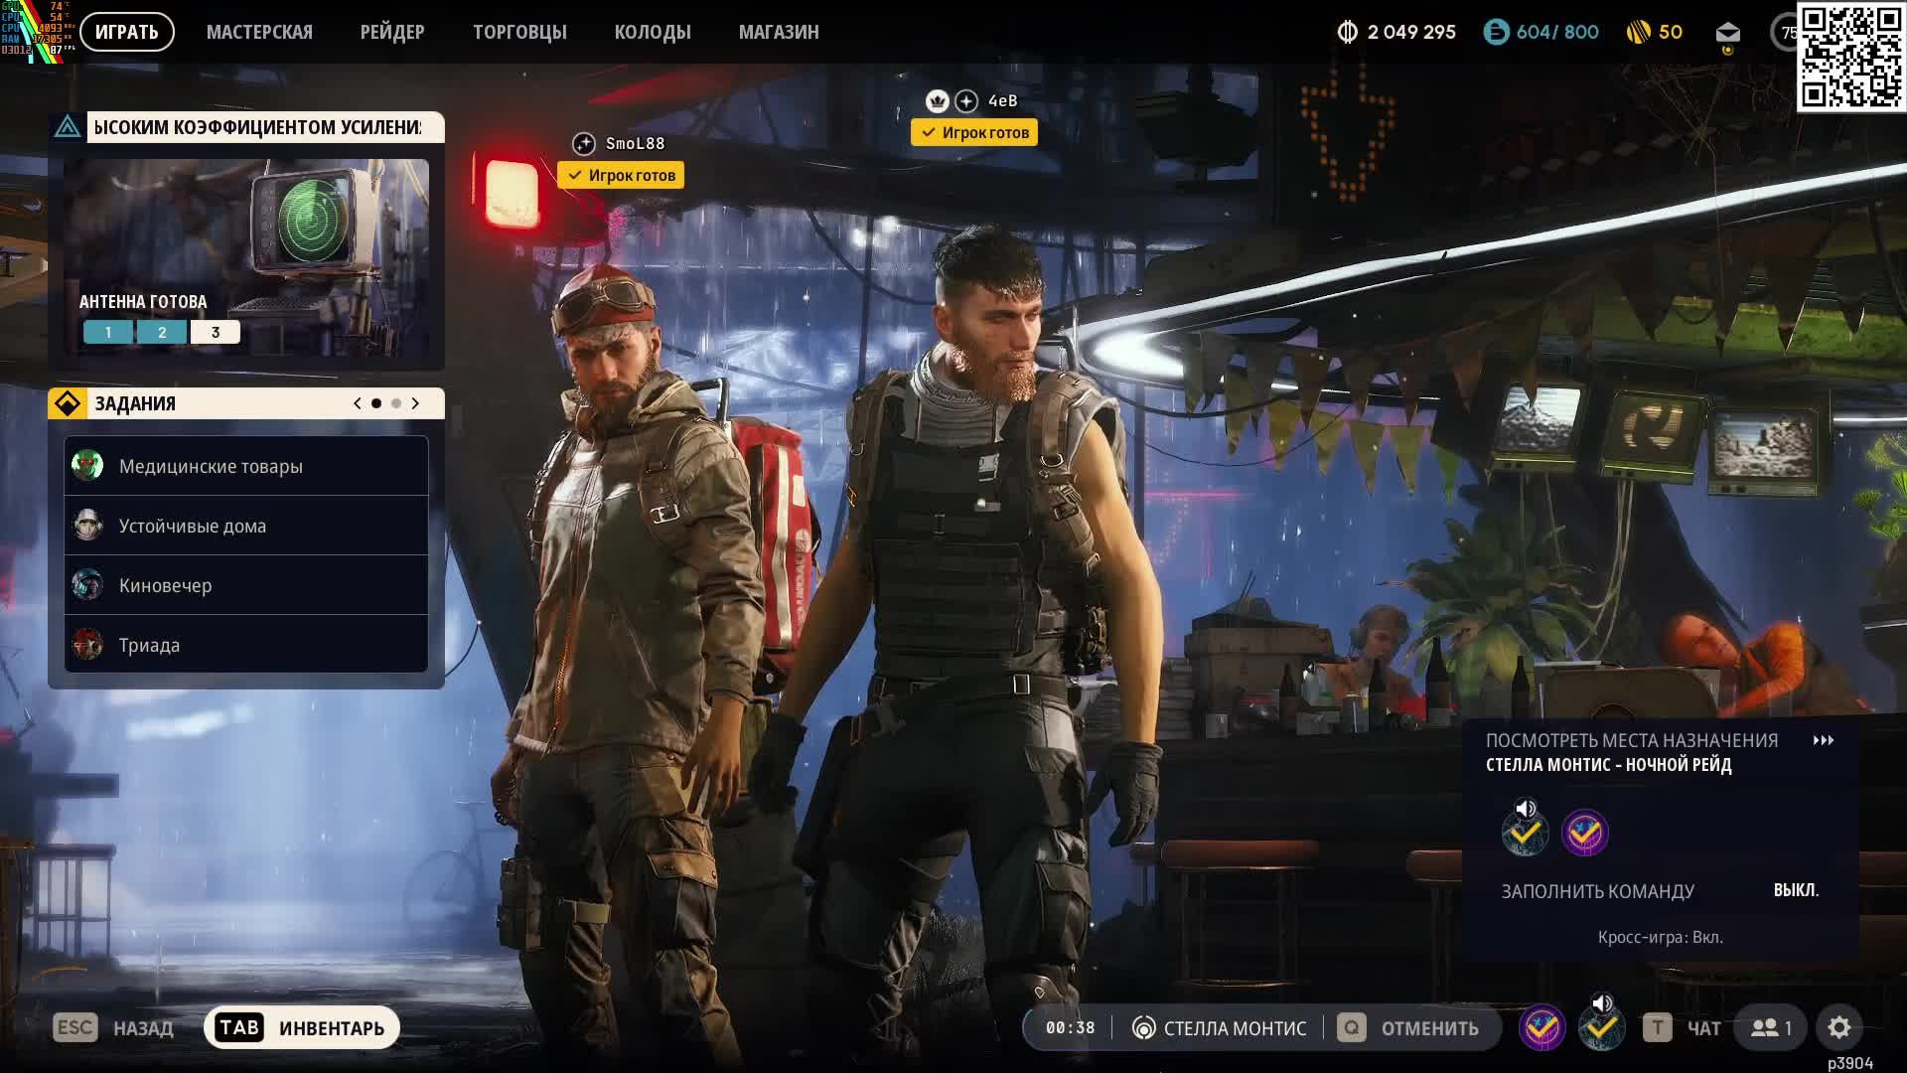Click the Медицинские товары quest icon
1907x1073 pixels.
point(87,465)
